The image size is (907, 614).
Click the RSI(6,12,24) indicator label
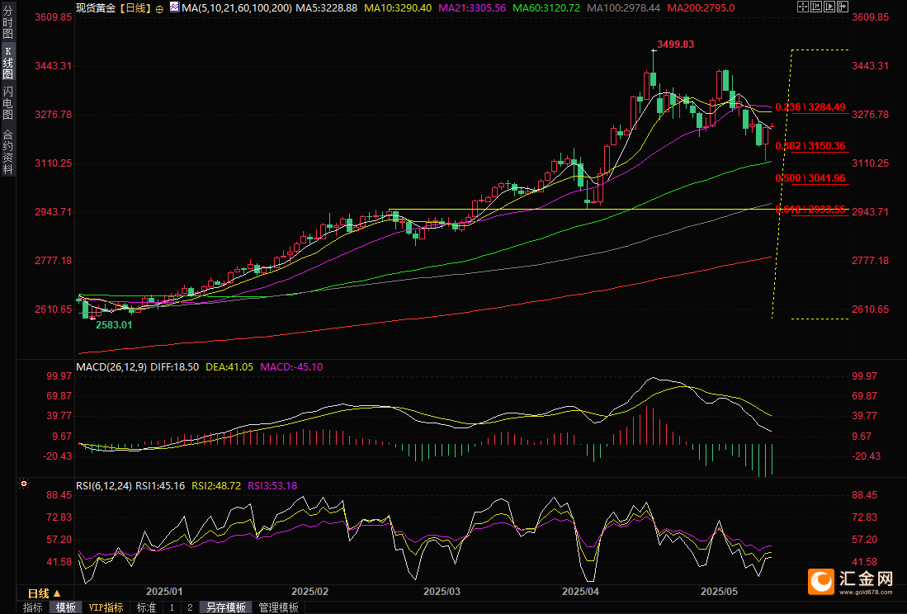(103, 486)
